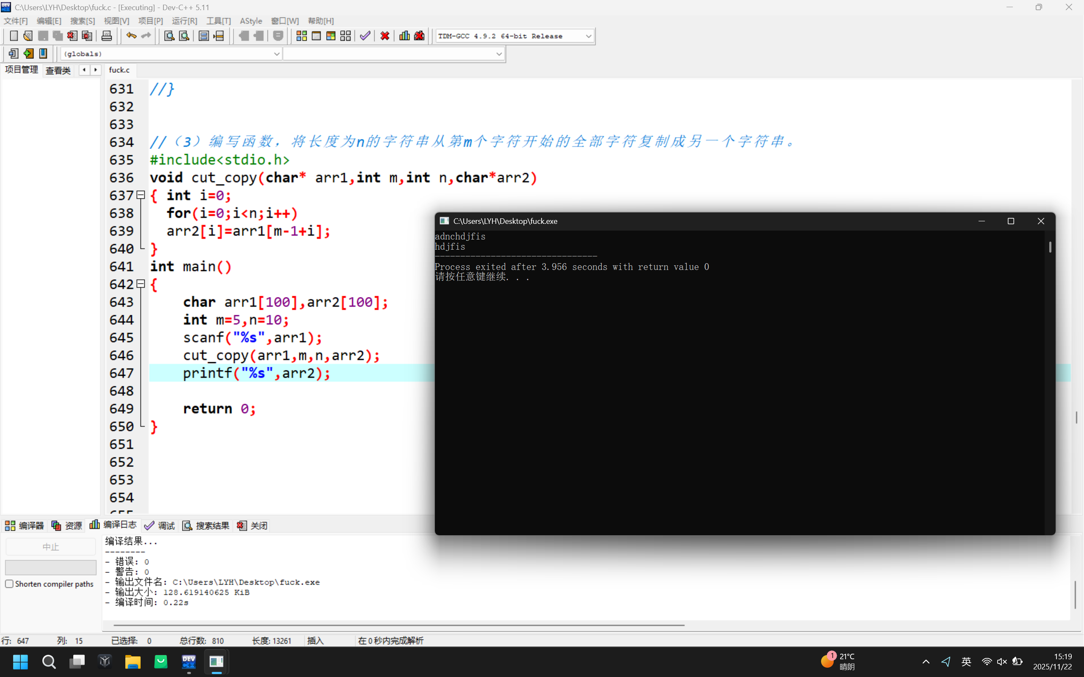
Task: Click the 中止 button in the left panel
Action: point(51,546)
